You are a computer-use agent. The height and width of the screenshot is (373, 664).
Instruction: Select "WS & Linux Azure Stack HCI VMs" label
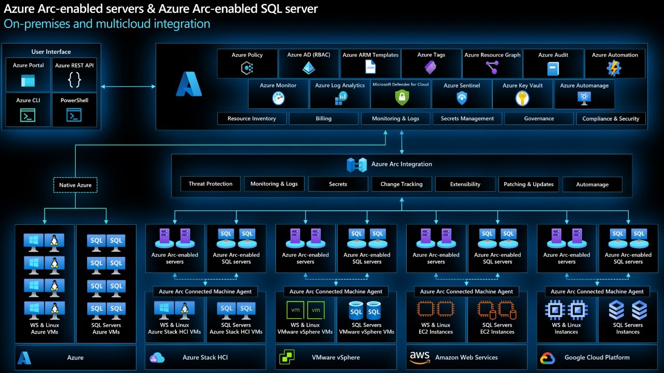pos(174,328)
